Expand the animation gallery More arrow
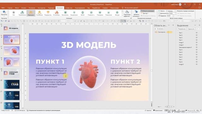Screen dimensions: 202x114 (x=122, y=16)
